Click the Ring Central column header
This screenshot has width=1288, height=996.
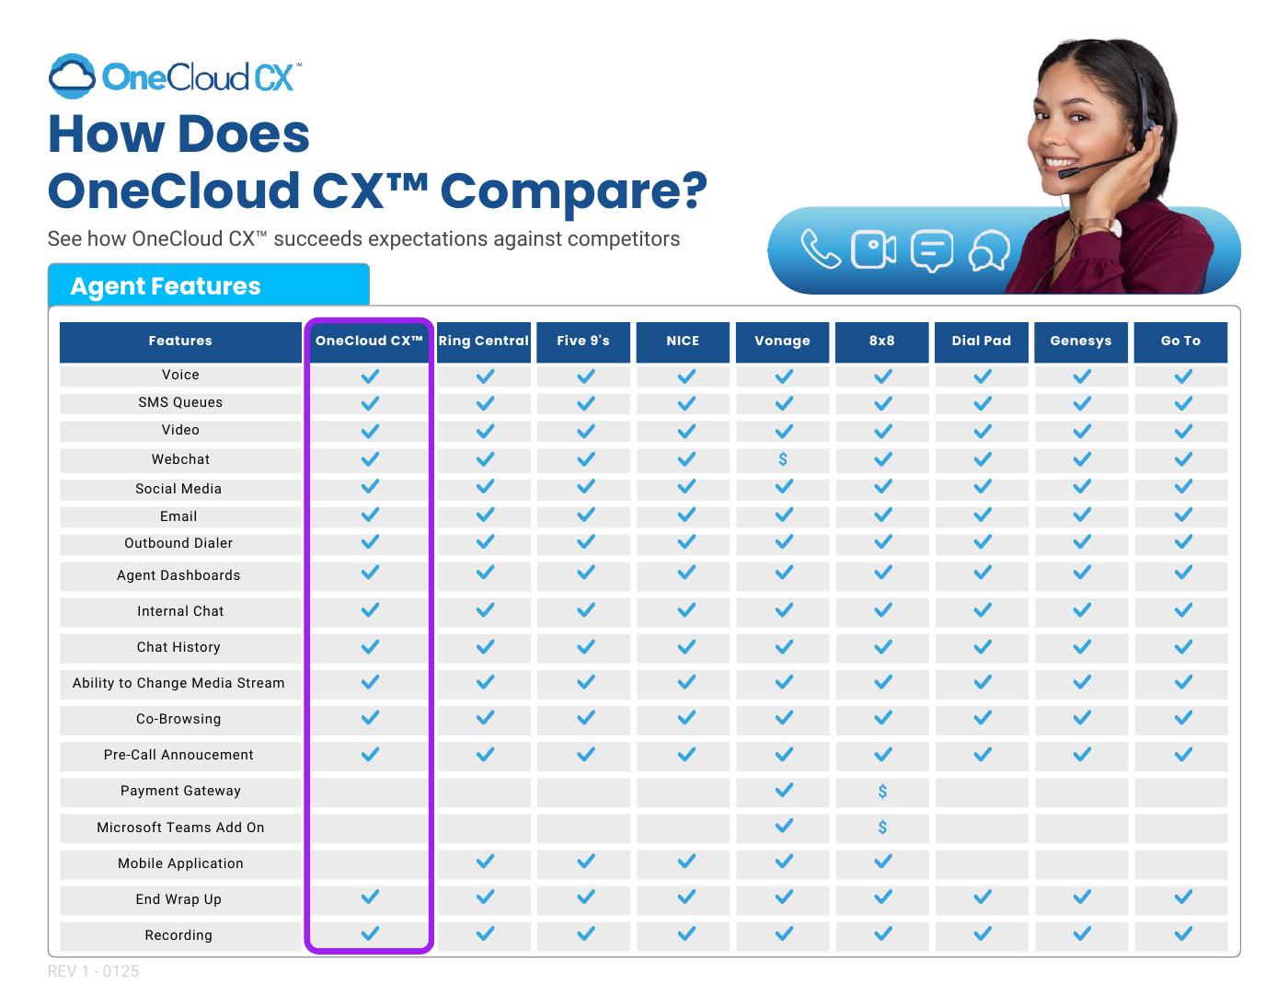pos(484,341)
